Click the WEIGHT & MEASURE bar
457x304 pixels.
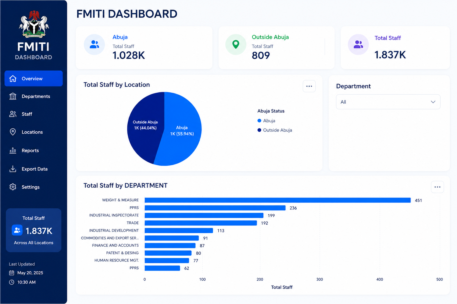[278, 200]
